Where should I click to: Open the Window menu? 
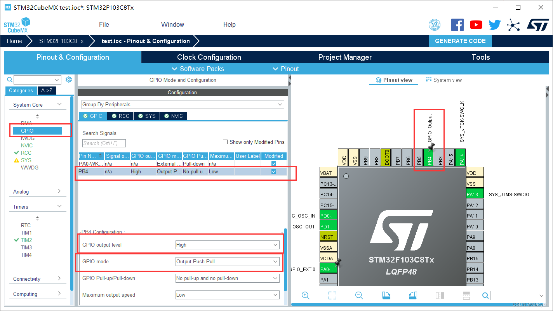tap(172, 24)
